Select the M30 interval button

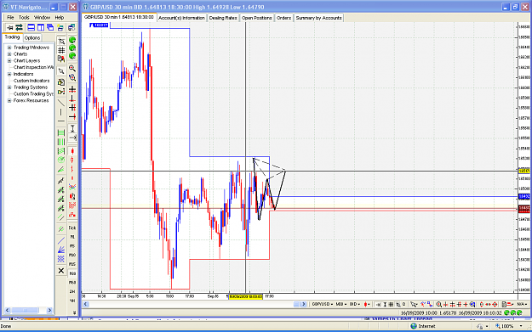click(x=72, y=273)
